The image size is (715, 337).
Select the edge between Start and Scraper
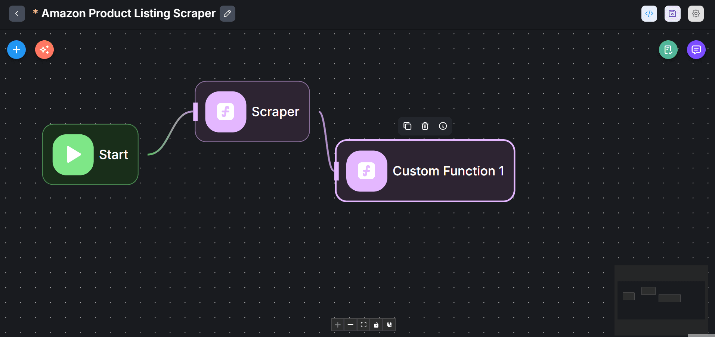(x=171, y=132)
